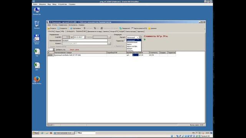246x138 pixels.
Task: Click into the Наименование field with Возврат
Action: [85, 40]
